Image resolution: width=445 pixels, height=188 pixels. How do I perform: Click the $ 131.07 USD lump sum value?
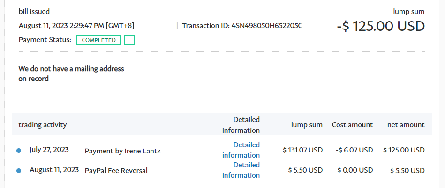302,151
